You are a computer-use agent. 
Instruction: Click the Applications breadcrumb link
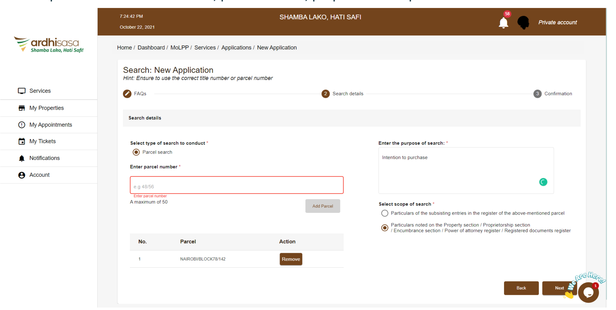[x=236, y=48]
